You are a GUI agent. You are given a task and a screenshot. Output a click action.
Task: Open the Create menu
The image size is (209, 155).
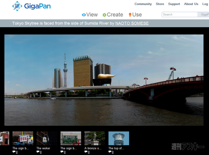pos(113,15)
